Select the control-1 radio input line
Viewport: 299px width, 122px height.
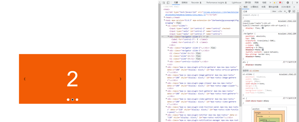point(200,28)
